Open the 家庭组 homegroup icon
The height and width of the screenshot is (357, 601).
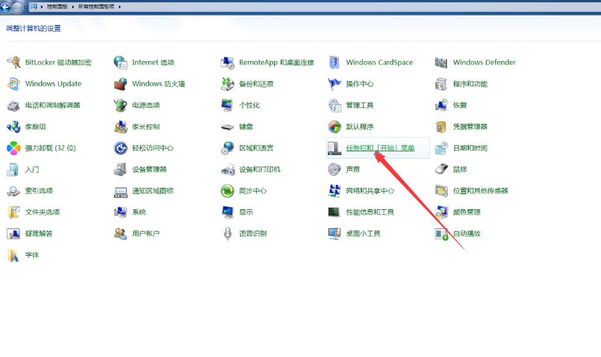point(13,126)
